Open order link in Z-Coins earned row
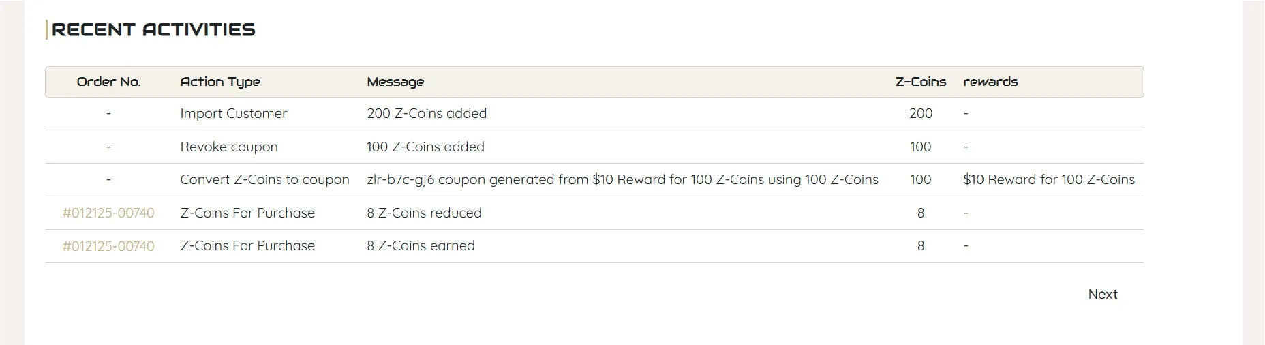Screen dimensions: 1265x345 [108, 245]
